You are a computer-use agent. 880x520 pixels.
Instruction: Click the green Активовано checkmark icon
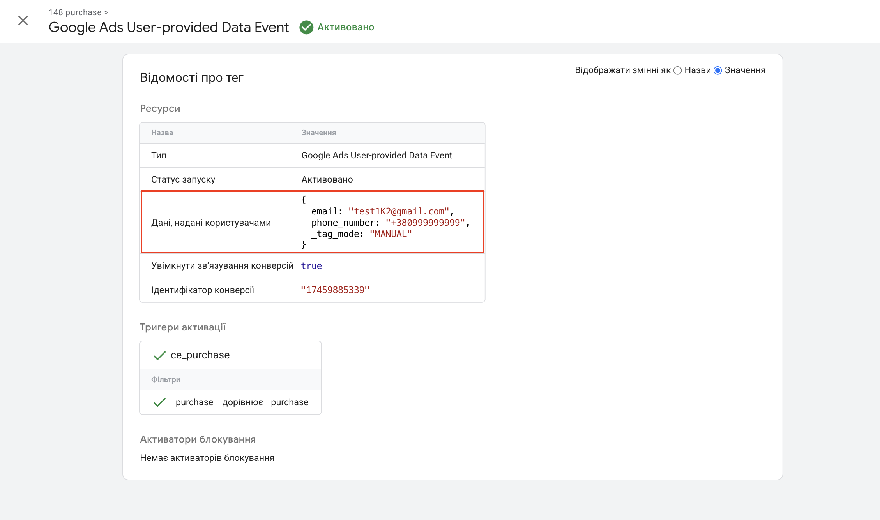click(x=306, y=27)
